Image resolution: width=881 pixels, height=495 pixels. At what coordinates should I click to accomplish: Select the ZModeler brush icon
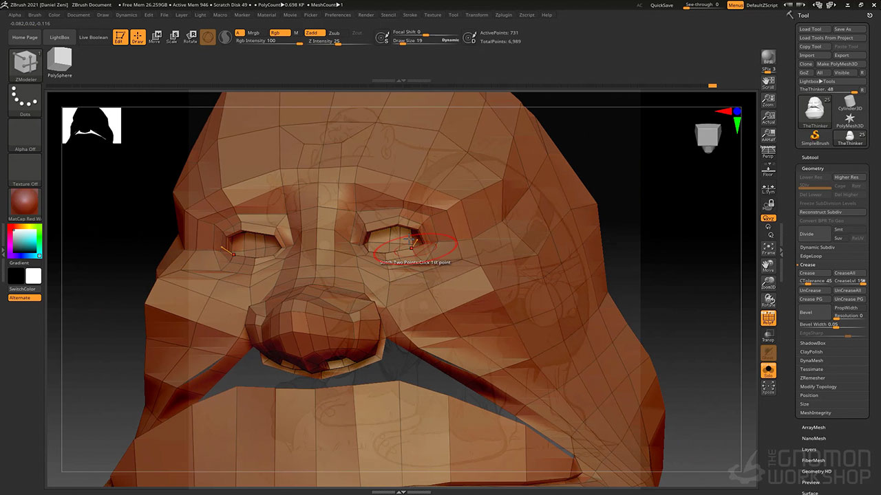[x=25, y=63]
